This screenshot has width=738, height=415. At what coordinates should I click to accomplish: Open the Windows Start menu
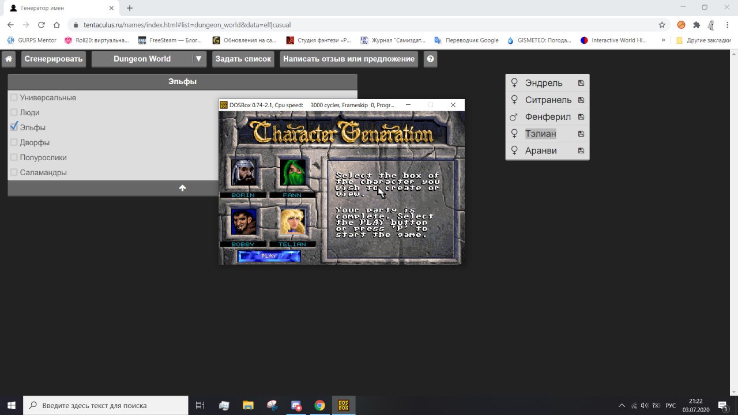pyautogui.click(x=12, y=405)
